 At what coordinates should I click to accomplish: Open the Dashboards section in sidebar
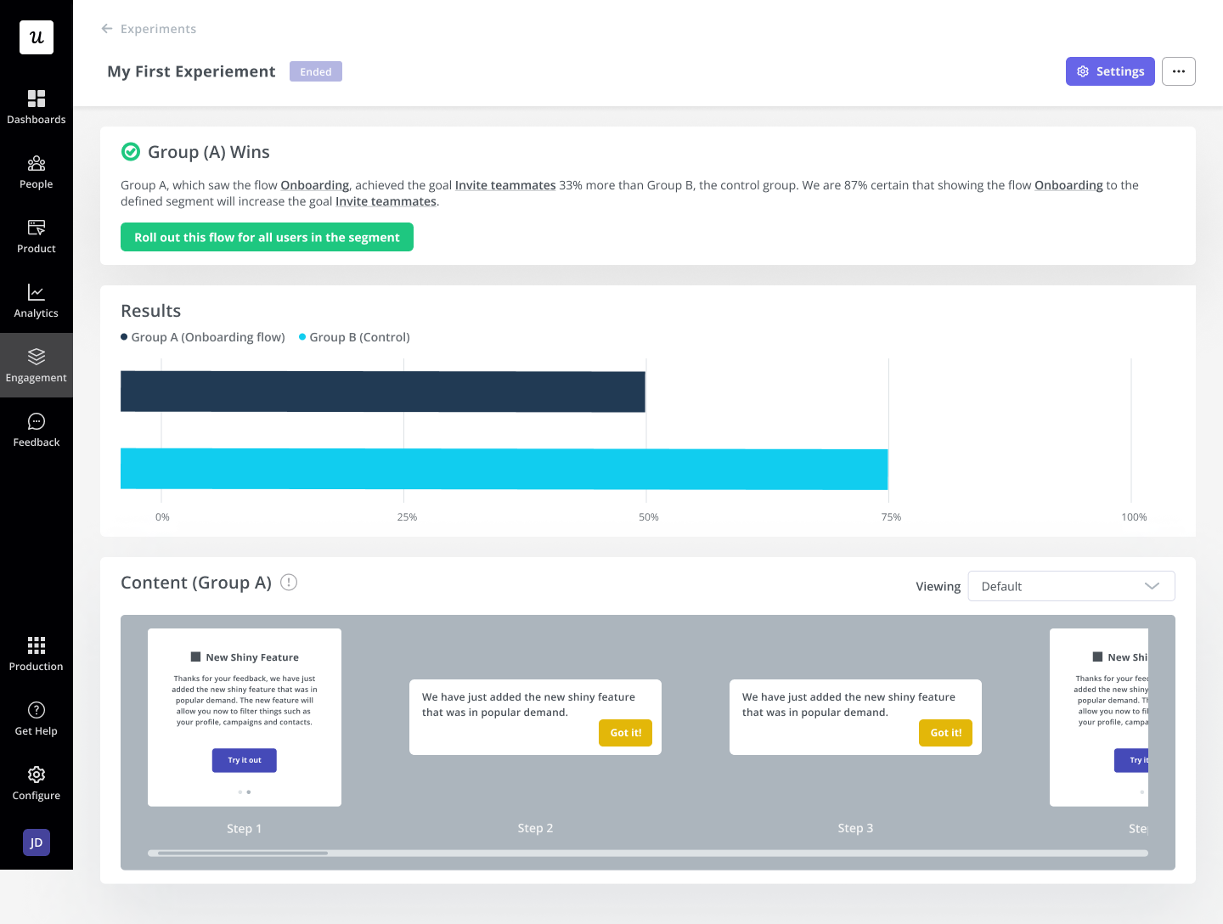(37, 106)
